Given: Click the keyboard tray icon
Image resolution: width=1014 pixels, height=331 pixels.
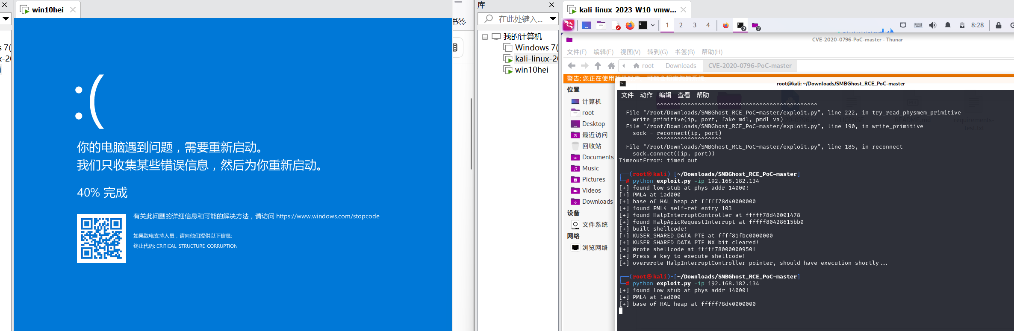Looking at the screenshot, I should [918, 25].
